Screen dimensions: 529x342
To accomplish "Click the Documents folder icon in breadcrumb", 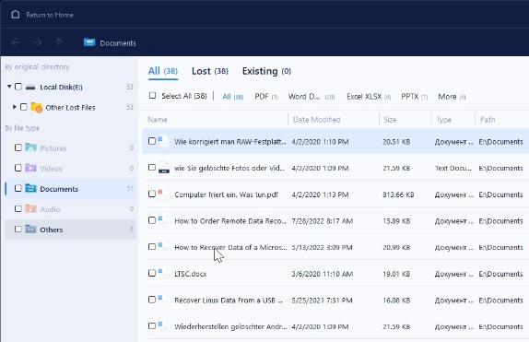I will click(89, 42).
